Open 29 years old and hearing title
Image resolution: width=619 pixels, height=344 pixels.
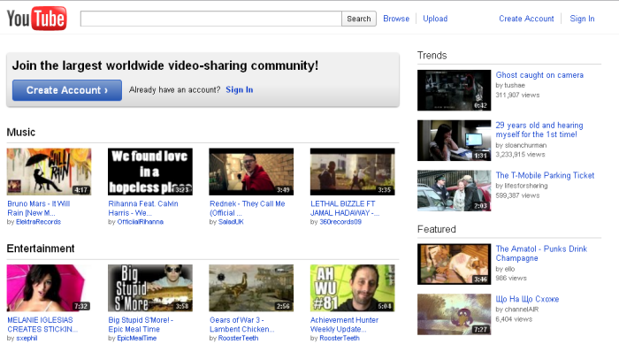point(539,129)
